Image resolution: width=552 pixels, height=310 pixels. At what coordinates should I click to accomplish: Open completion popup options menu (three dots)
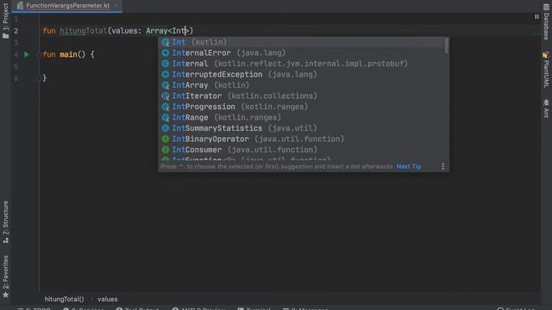(x=442, y=166)
